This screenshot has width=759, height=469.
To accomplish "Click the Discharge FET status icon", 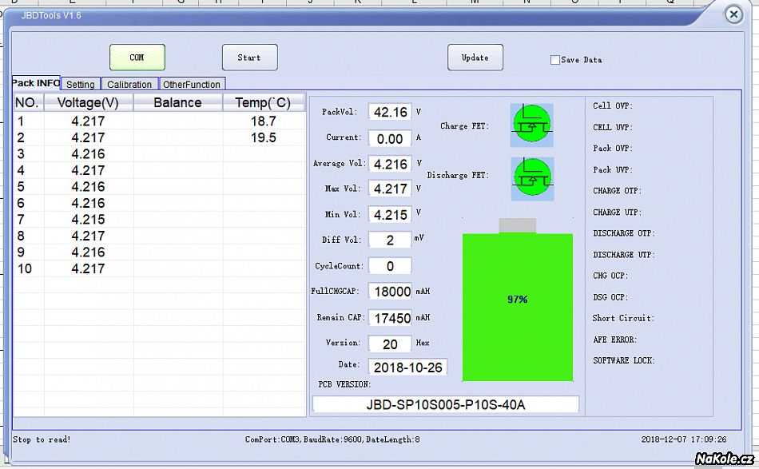I will coord(531,175).
